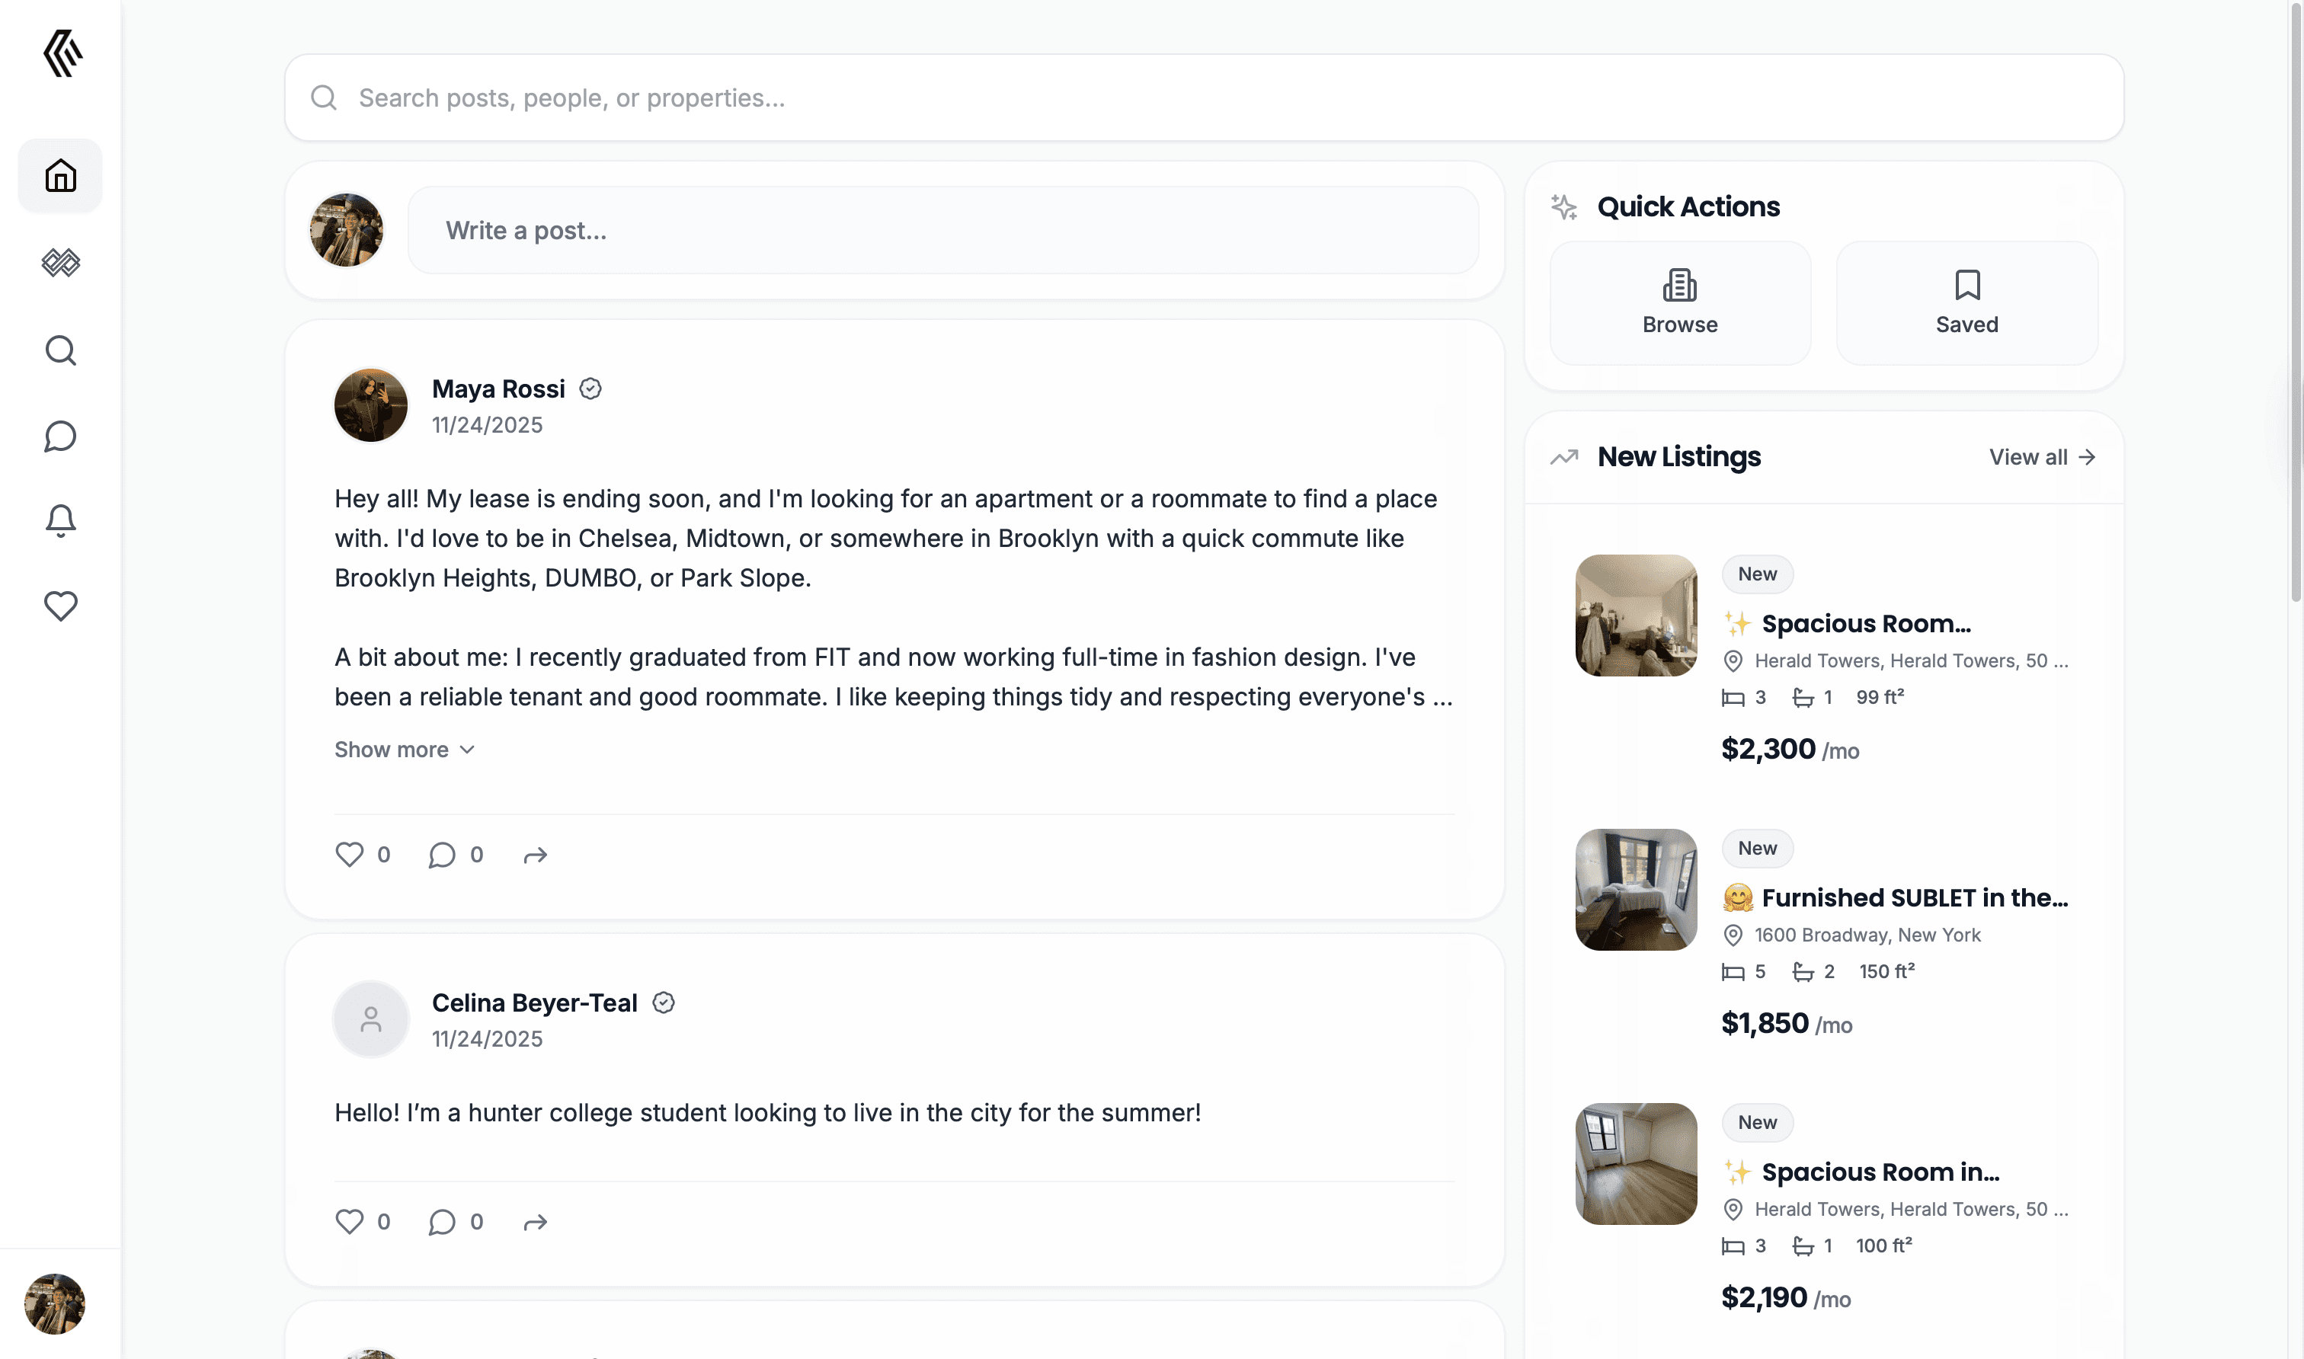Open notifications with the bell icon
The height and width of the screenshot is (1359, 2304).
59,520
